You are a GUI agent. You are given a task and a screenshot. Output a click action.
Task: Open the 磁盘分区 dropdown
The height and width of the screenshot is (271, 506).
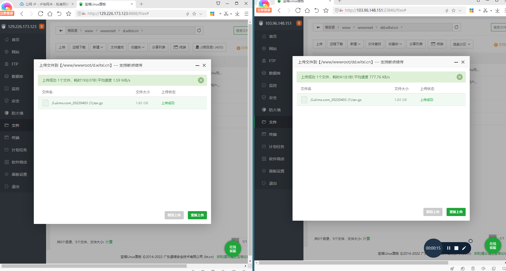(x=462, y=44)
